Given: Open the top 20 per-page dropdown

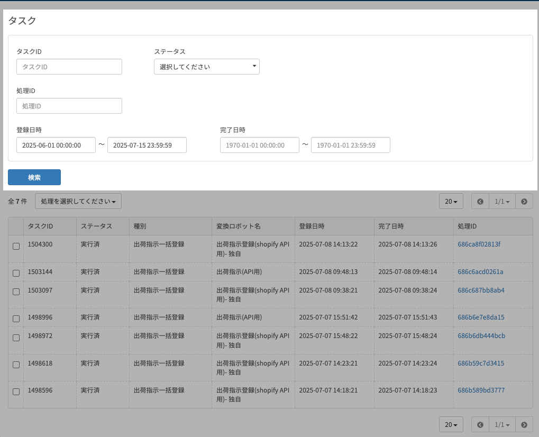Looking at the screenshot, I should pos(451,202).
